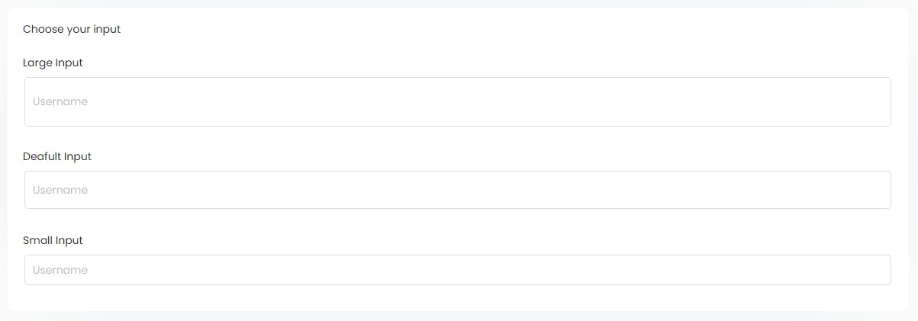Click the word "Choose" in the title
The image size is (918, 321).
(42, 30)
